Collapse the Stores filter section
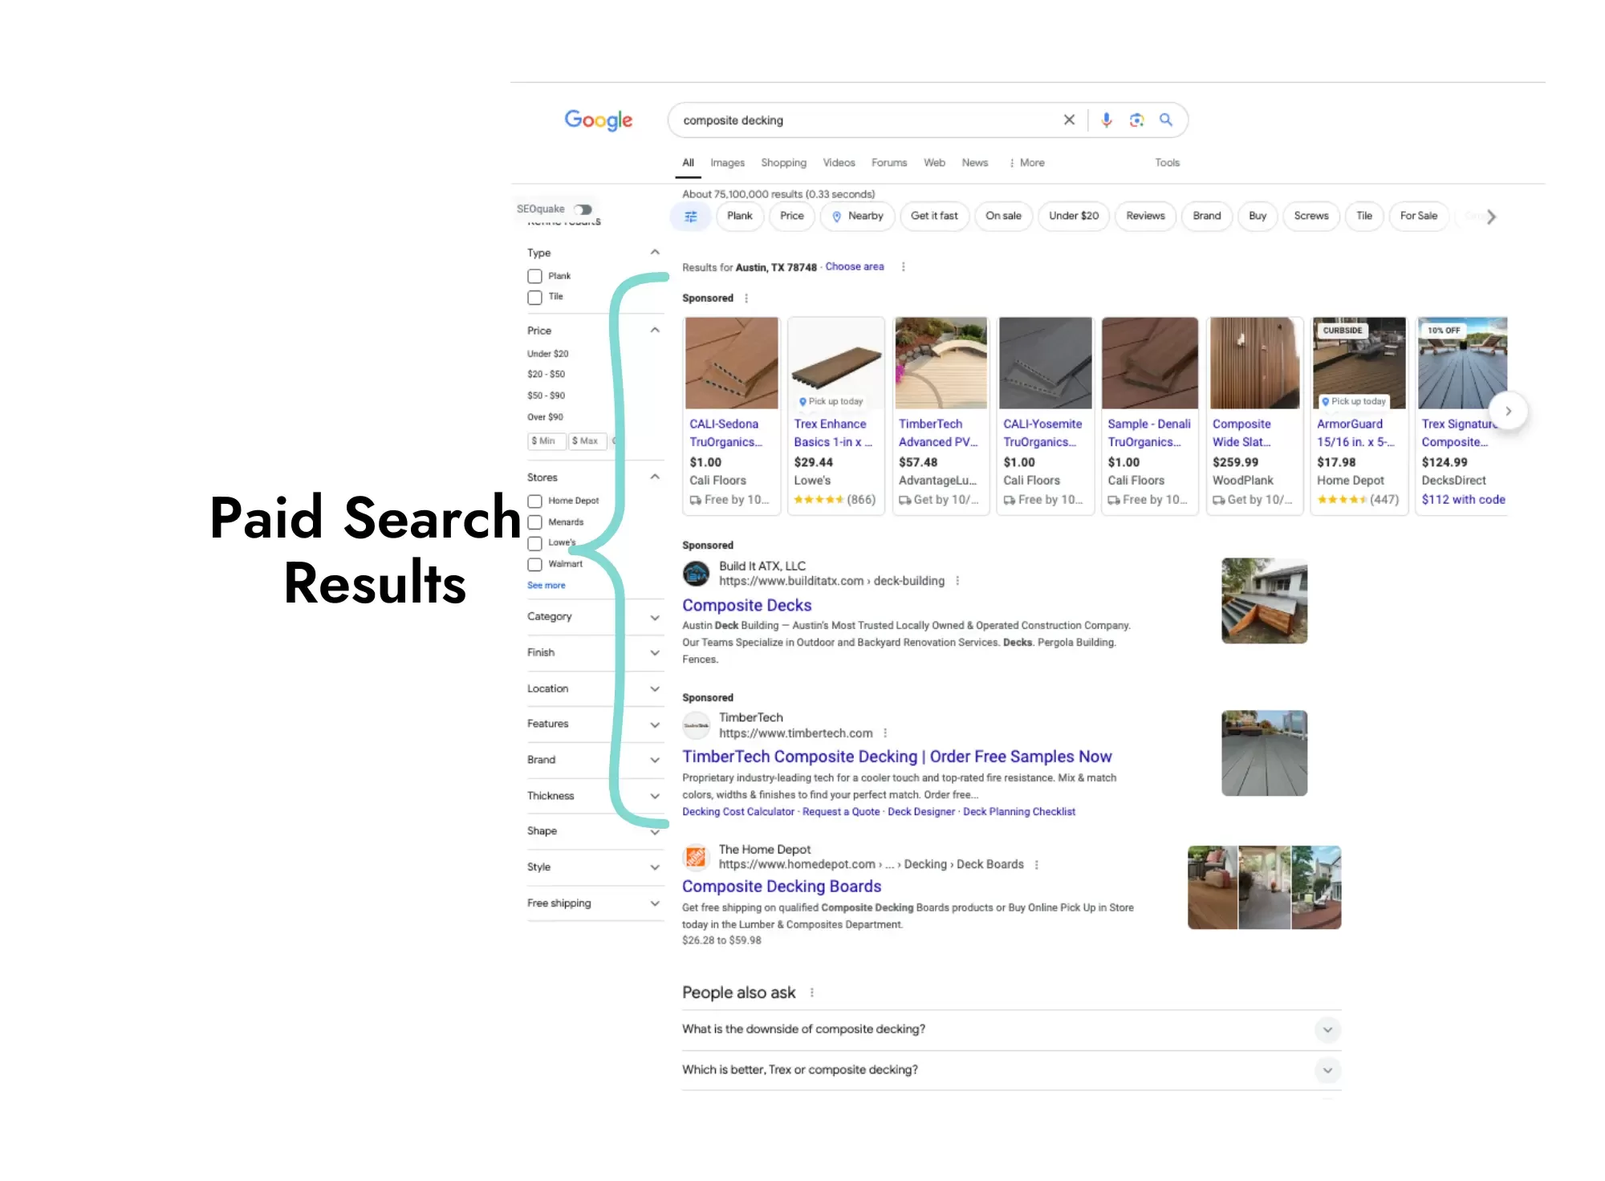The width and height of the screenshot is (1605, 1181). [655, 477]
